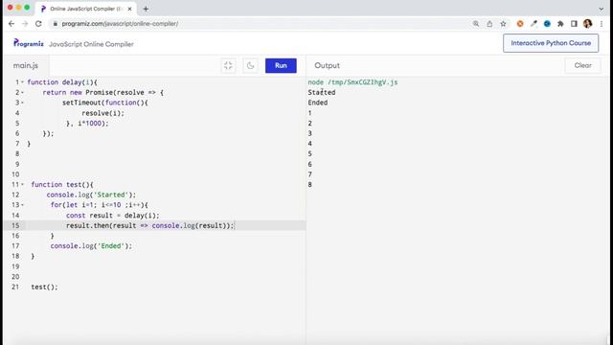The width and height of the screenshot is (613, 345).
Task: Click line number 21 in the gutter
Action: click(15, 287)
